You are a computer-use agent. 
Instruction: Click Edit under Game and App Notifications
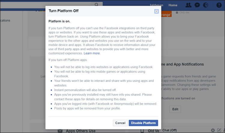pos(175,109)
